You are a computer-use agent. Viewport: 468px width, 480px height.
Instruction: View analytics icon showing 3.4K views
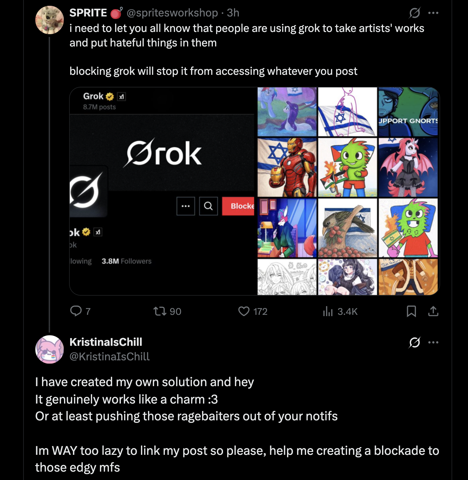[328, 311]
